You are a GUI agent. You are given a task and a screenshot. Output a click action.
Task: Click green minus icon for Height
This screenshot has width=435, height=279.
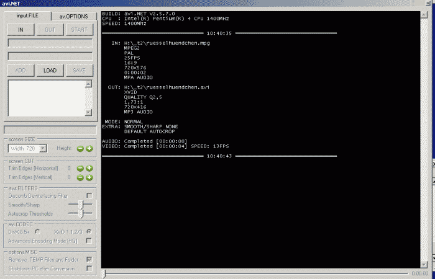pos(80,148)
